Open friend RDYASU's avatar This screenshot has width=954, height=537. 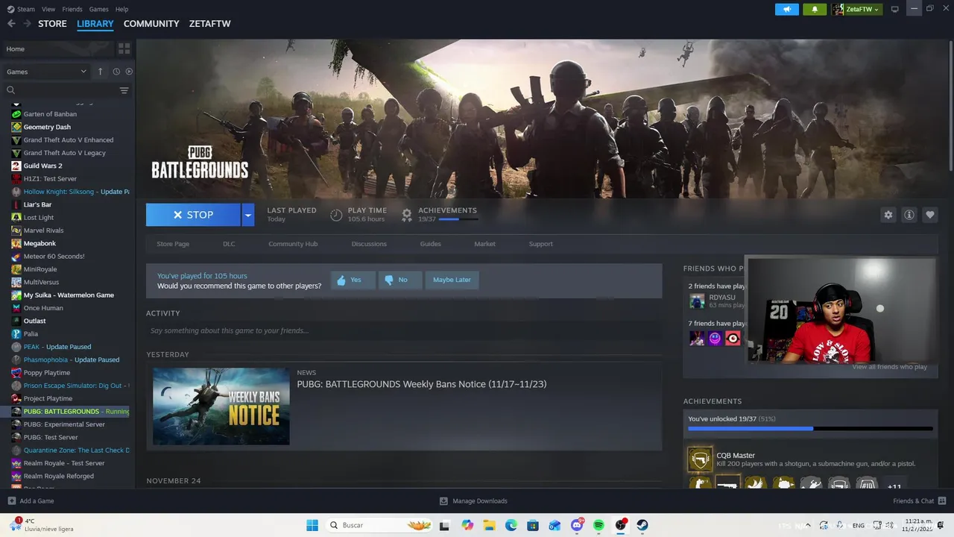[x=697, y=301]
